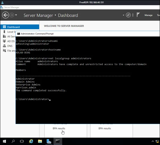Click the command prompt input cursor line

click(x=33, y=99)
